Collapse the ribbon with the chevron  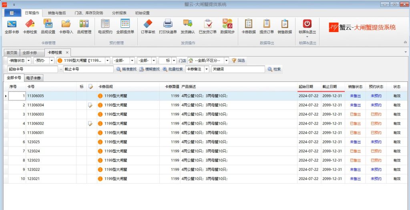406,42
